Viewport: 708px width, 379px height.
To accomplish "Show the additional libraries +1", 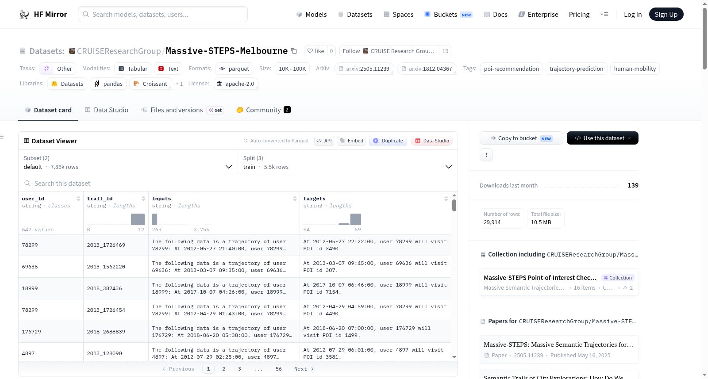I will 179,84.
